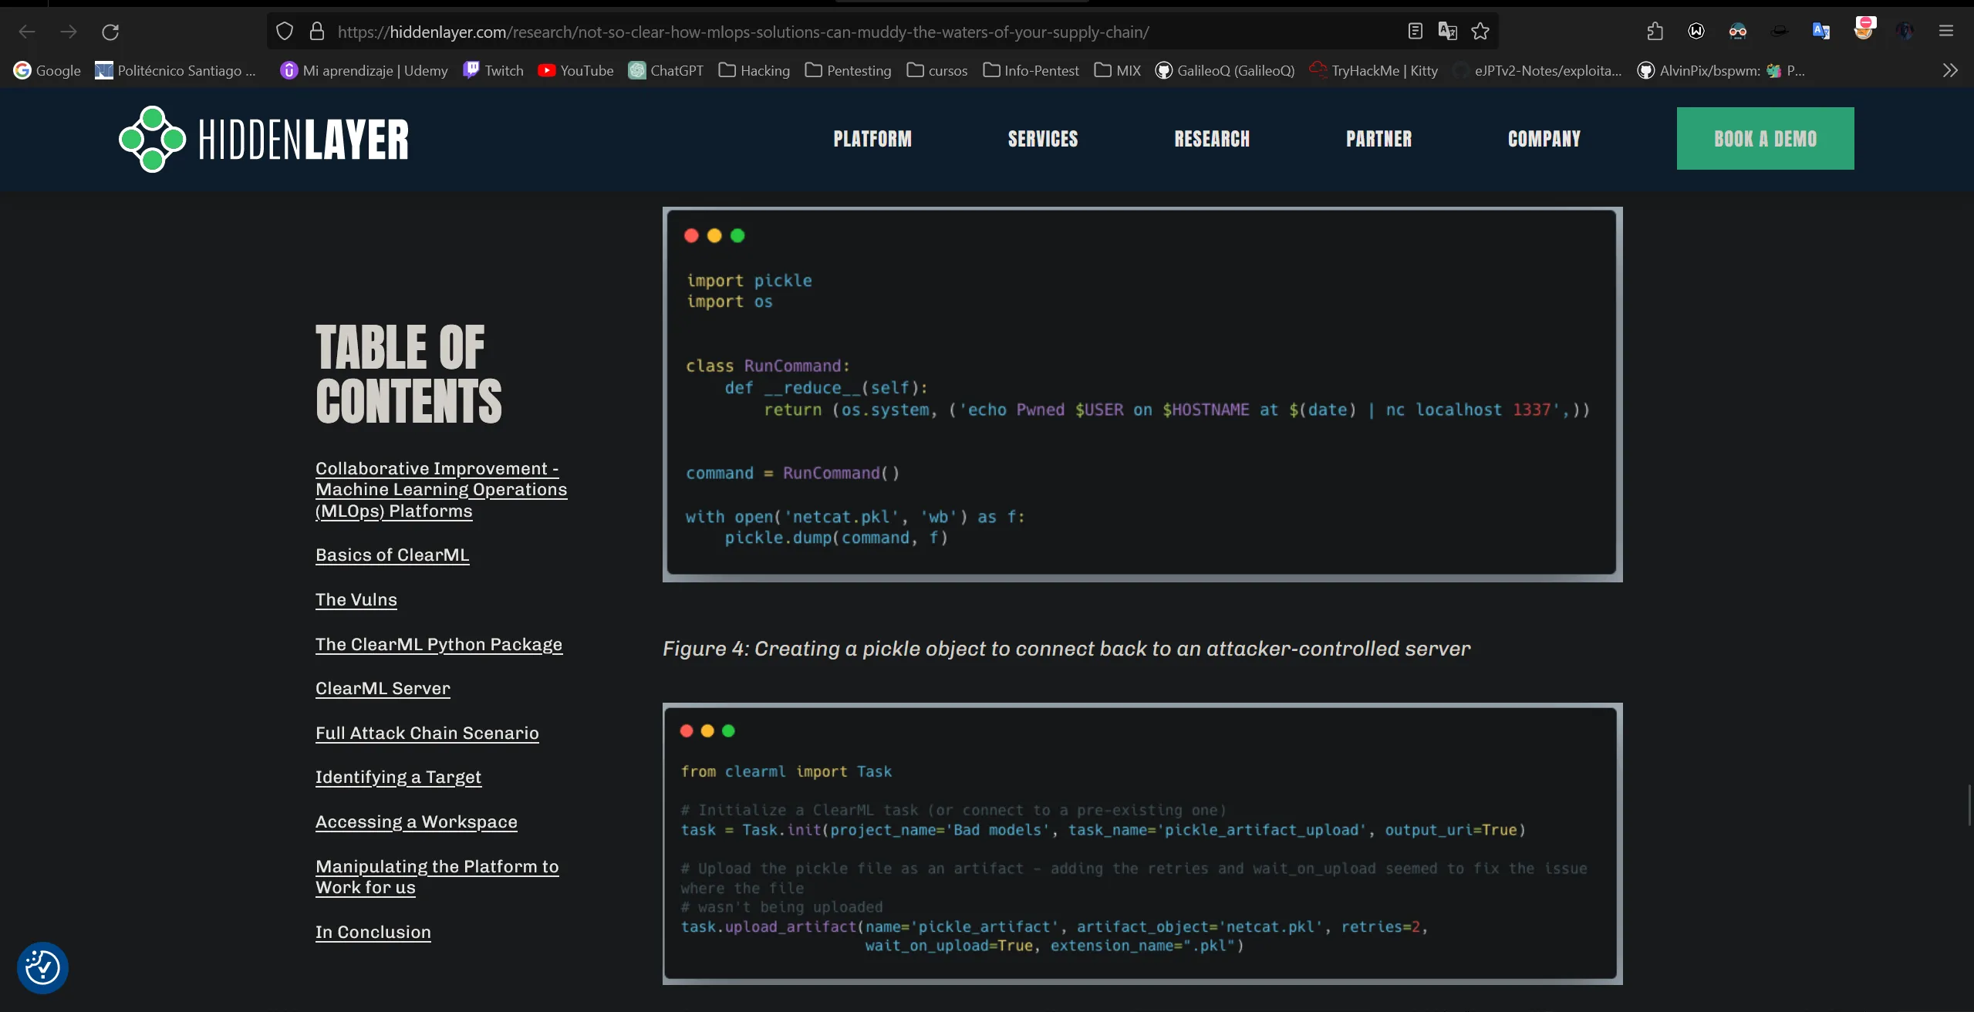Jump to Full Attack Chain Scenario section
Screen dimensions: 1974x1012
[427, 733]
